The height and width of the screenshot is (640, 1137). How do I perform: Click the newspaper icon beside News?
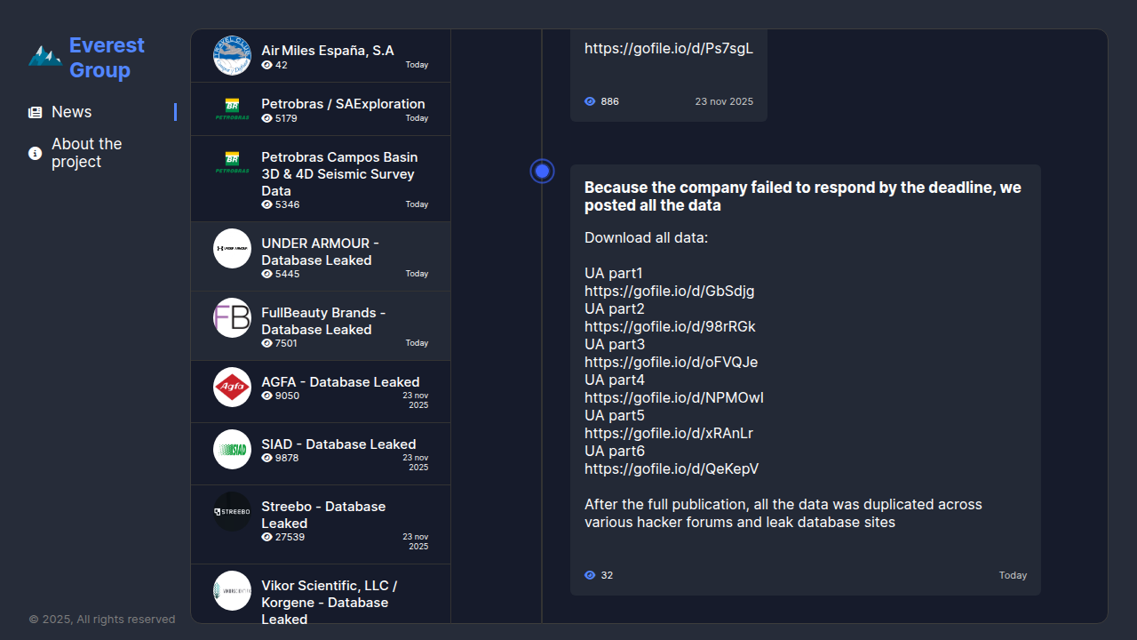pos(36,113)
